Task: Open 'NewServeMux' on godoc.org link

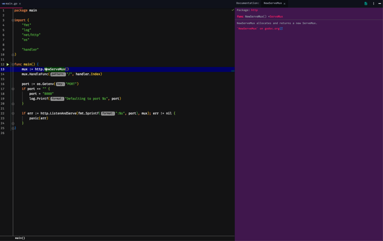Action: click(x=258, y=28)
